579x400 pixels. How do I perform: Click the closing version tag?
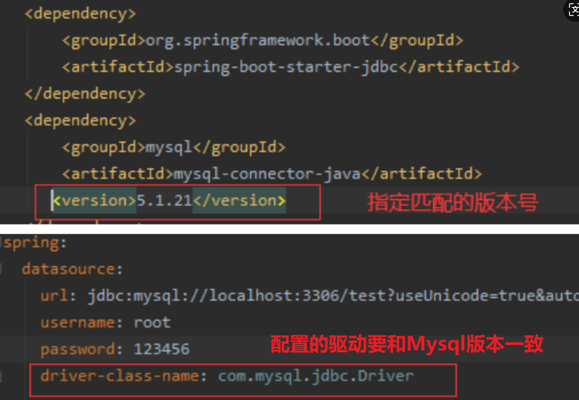click(239, 201)
